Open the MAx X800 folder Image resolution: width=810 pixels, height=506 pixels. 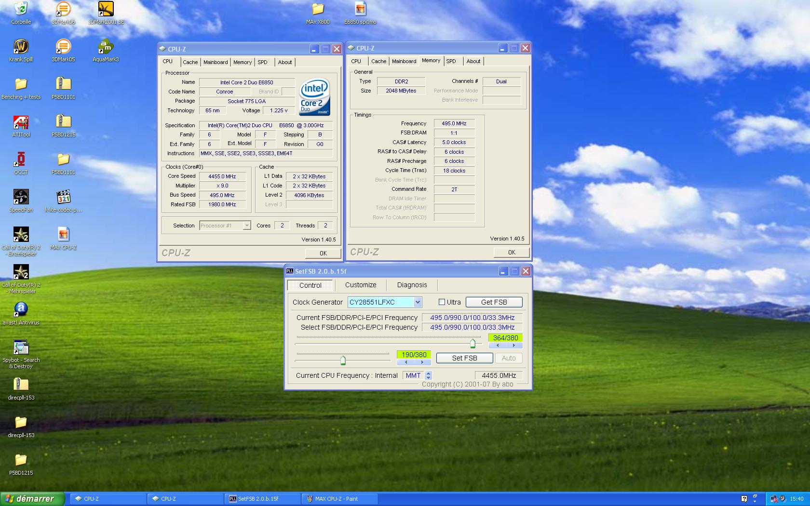[x=318, y=8]
